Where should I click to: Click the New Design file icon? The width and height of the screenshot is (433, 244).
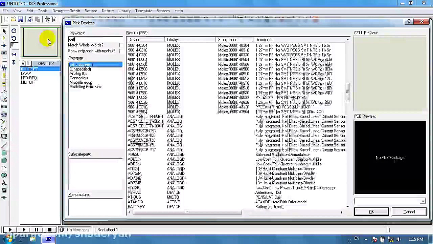(x=6, y=20)
